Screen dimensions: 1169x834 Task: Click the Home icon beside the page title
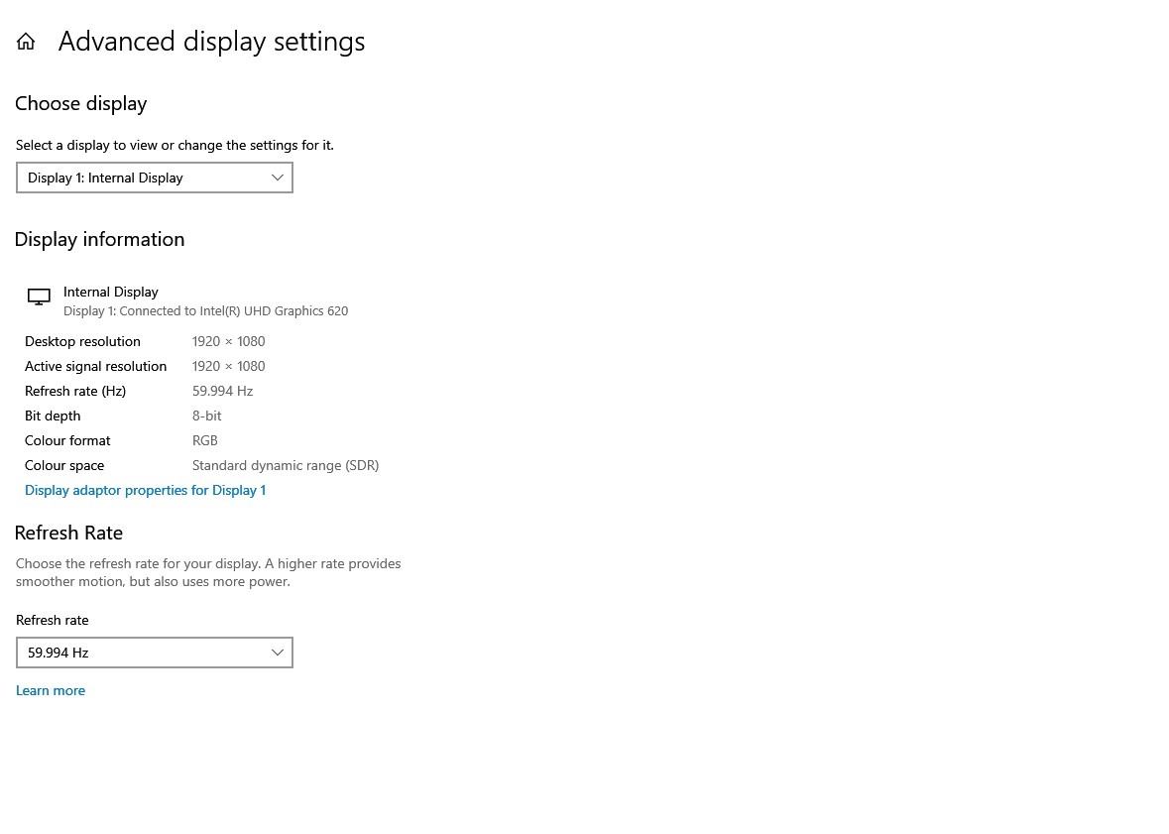pos(26,42)
